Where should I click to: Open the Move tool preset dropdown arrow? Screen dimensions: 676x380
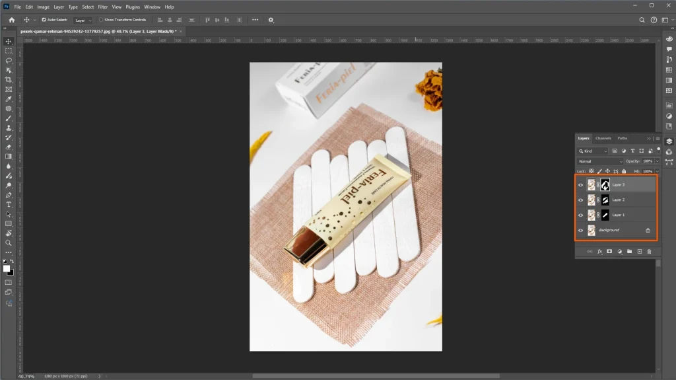35,20
